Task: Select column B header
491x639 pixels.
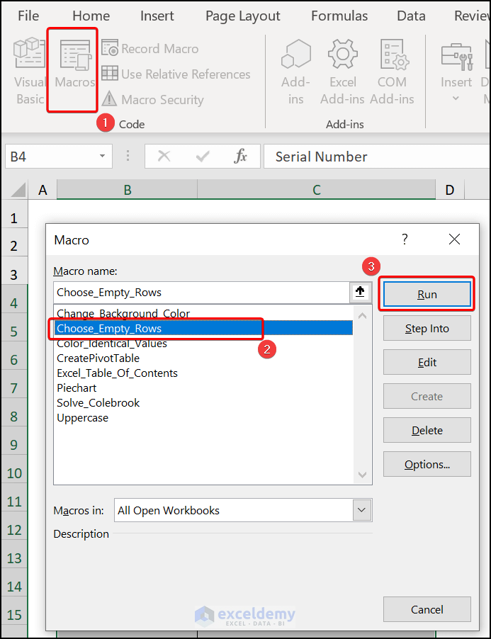Action: [x=127, y=190]
